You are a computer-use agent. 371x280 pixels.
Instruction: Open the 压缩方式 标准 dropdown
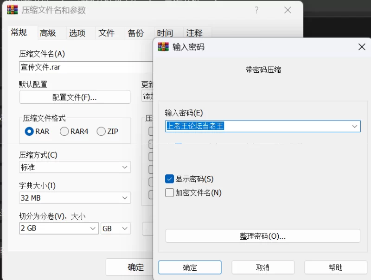[x=75, y=167]
